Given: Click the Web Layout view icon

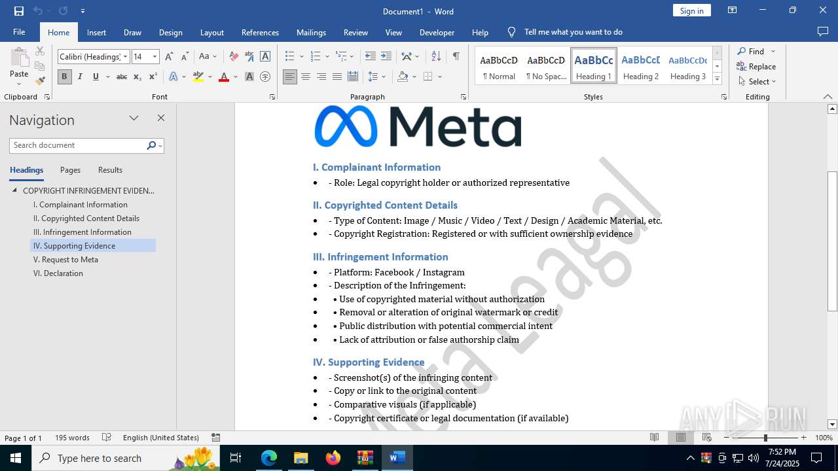Looking at the screenshot, I should pos(707,438).
